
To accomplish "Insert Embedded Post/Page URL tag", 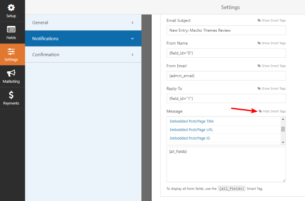I will (x=191, y=130).
